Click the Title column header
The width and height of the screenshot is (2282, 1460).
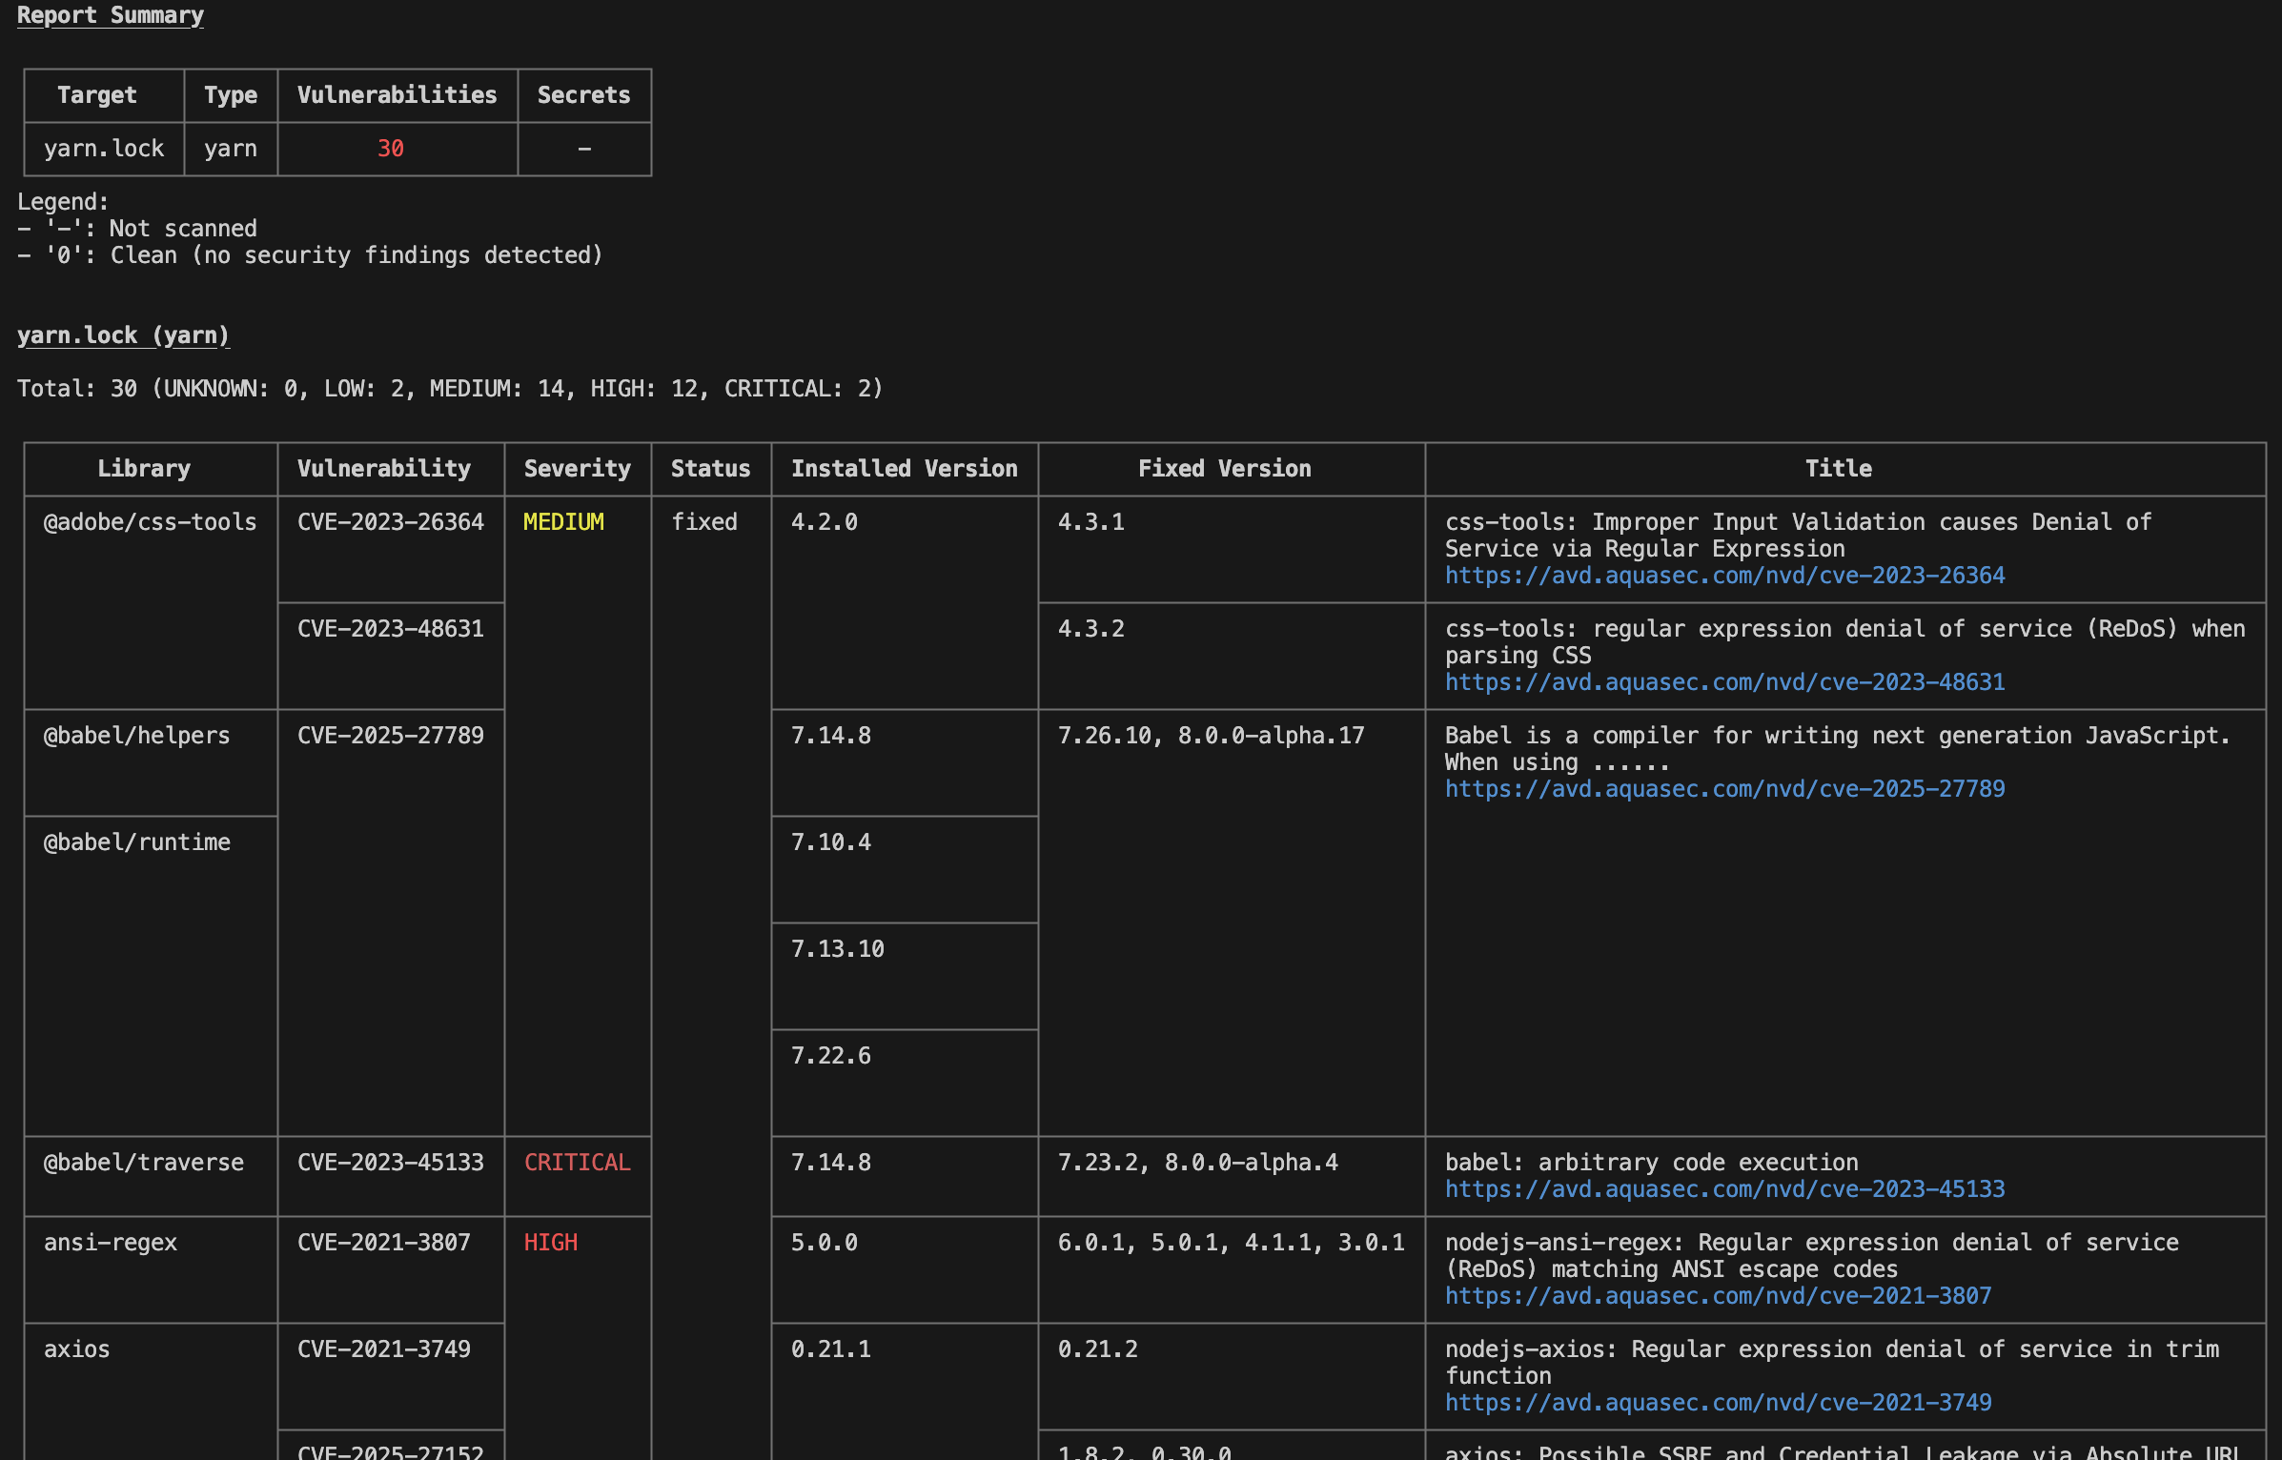tap(1839, 469)
